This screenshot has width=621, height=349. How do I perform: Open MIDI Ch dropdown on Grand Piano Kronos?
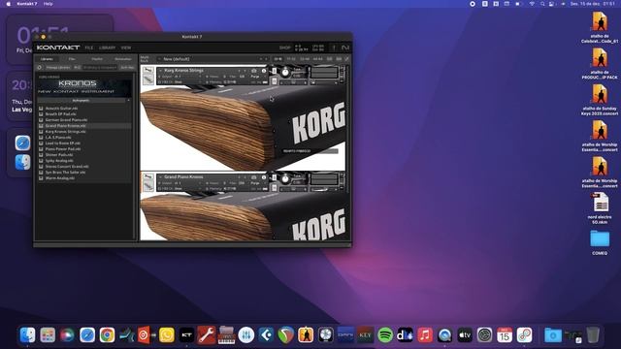201,188
